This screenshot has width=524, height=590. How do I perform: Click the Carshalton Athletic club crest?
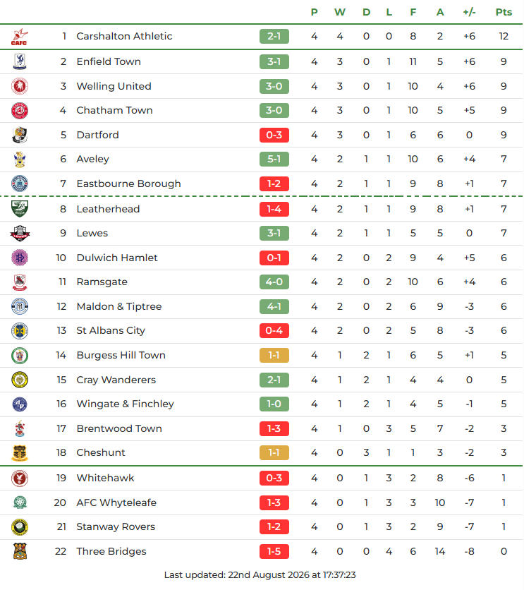coord(20,37)
